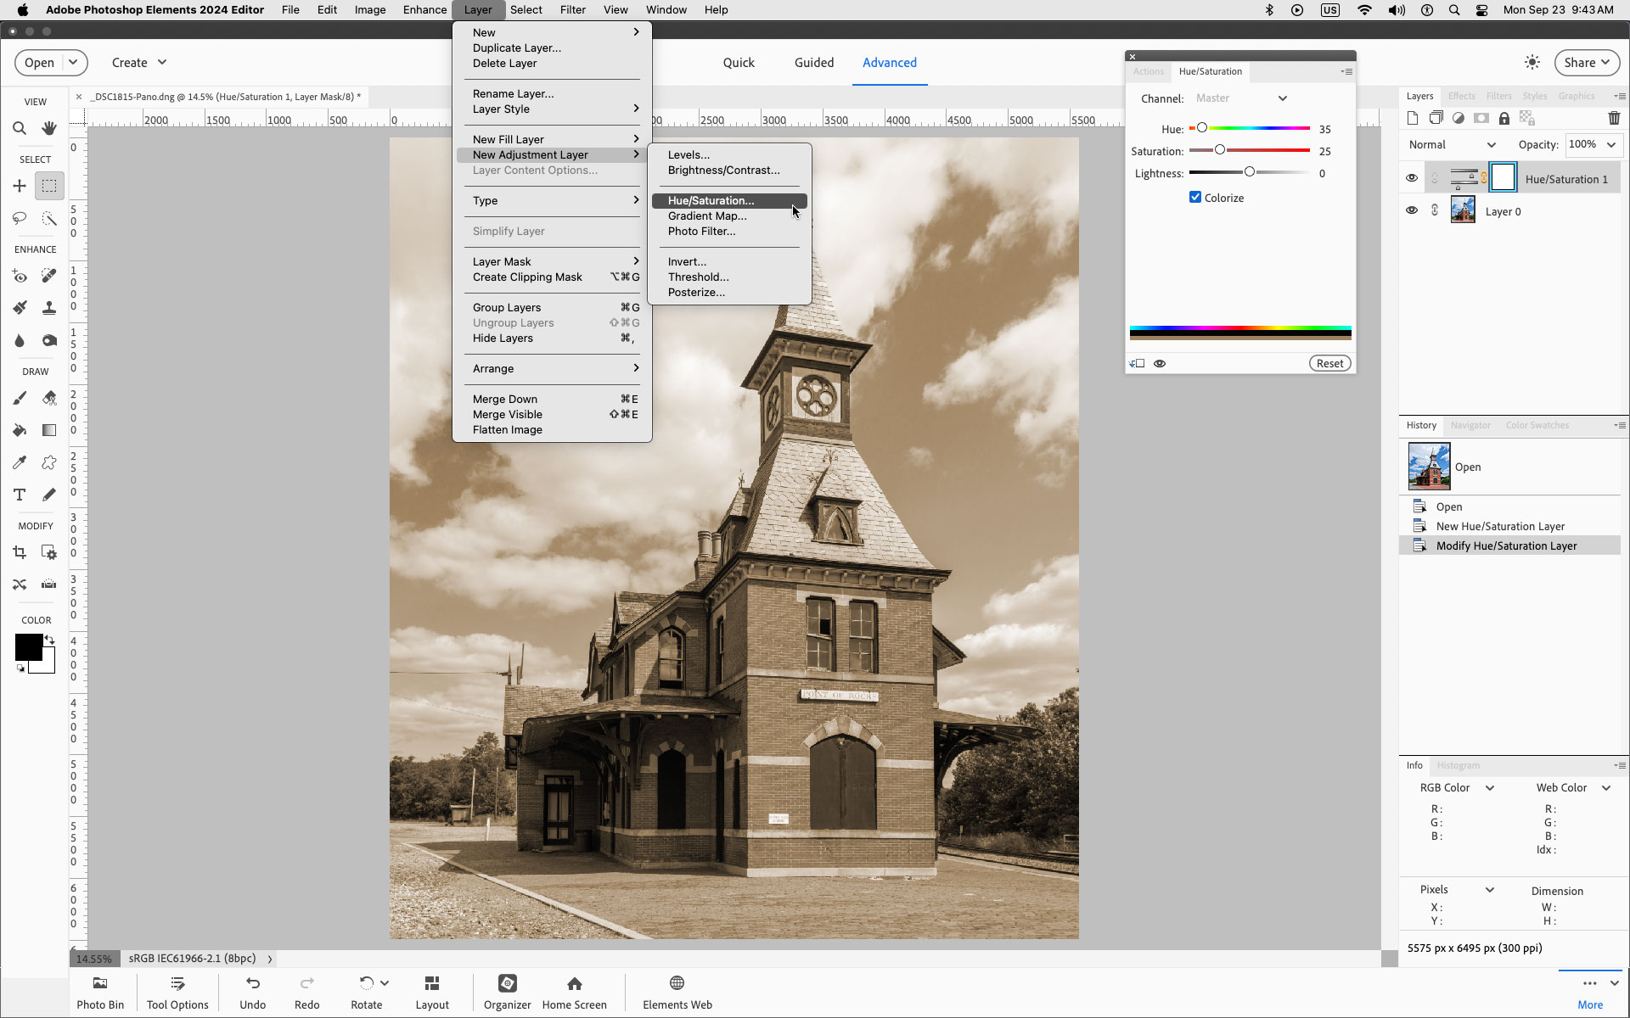
Task: Uncheck the Colorize checkbox
Action: click(1195, 197)
